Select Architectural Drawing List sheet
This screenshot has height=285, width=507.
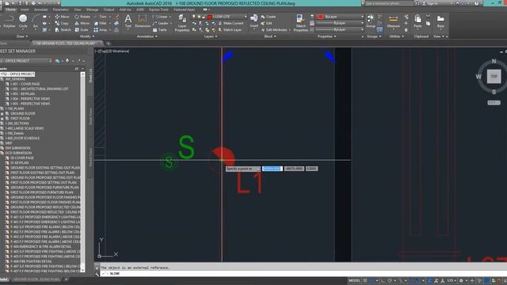[x=39, y=89]
